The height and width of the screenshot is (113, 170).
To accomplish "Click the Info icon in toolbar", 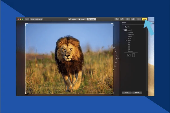I will (117, 19).
